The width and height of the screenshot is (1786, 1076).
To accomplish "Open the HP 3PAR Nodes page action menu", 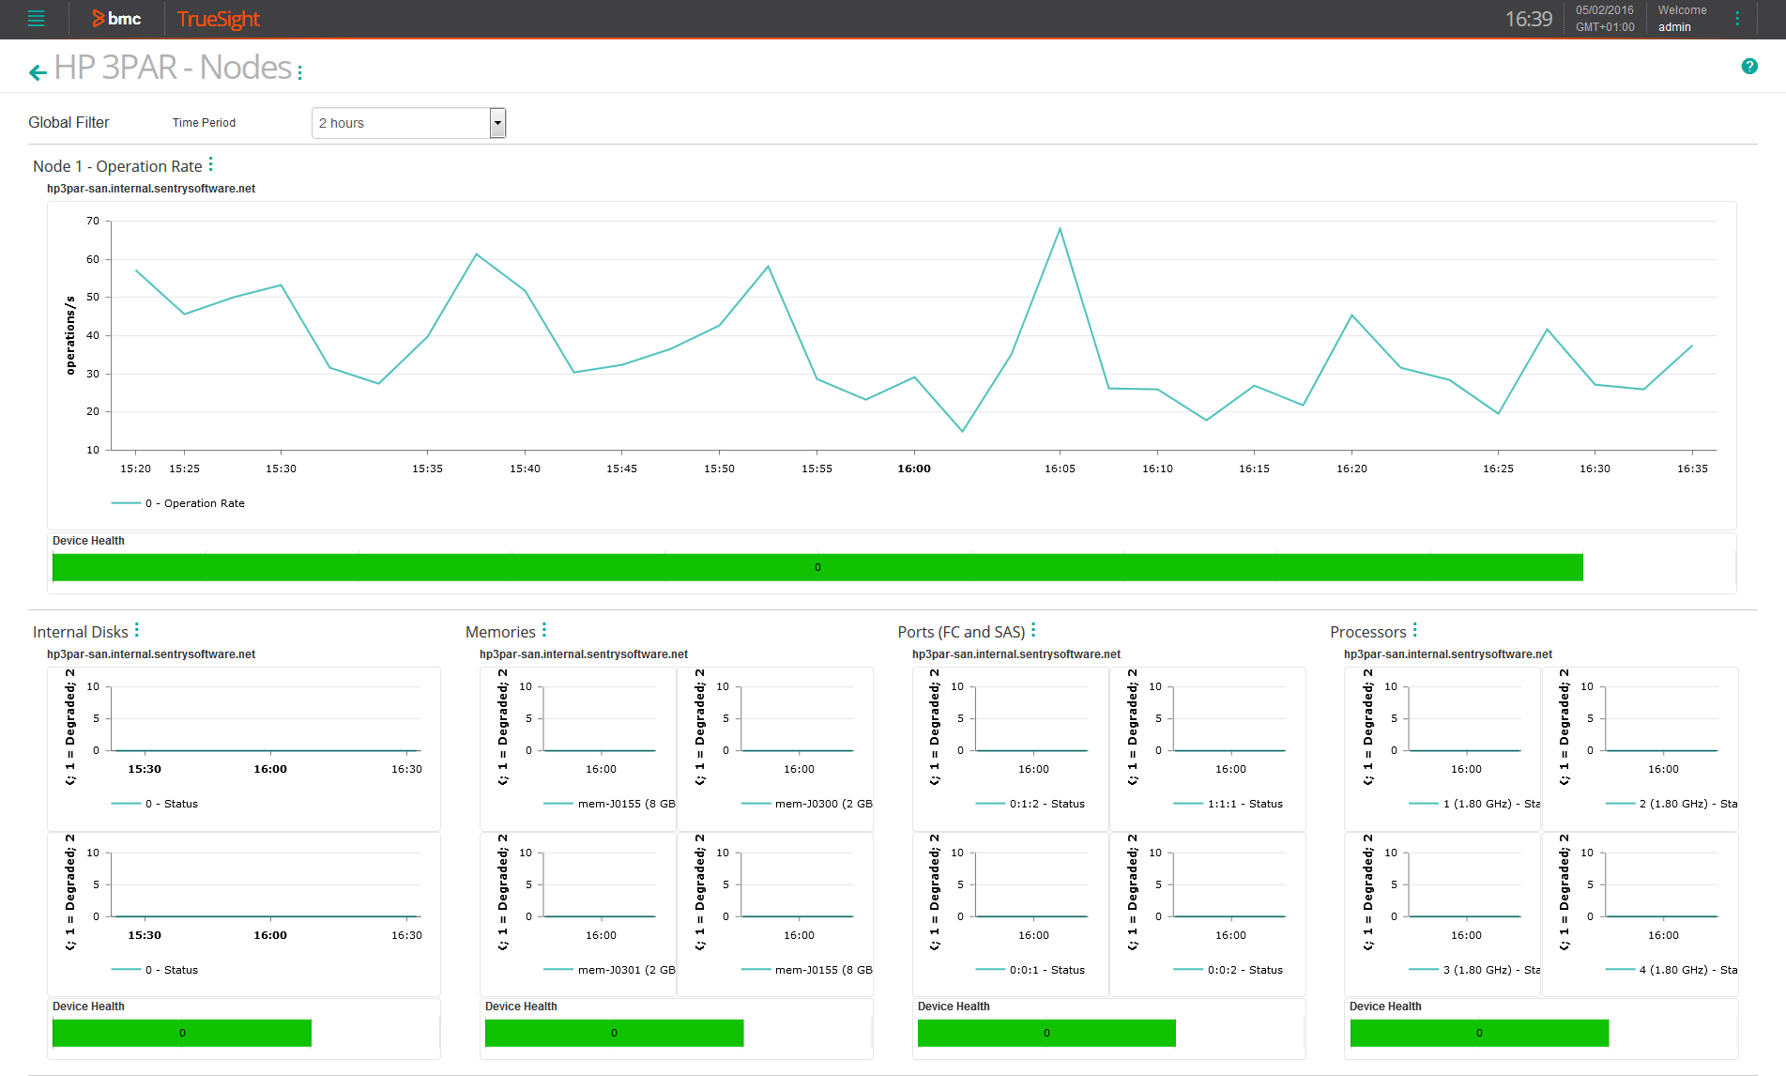I will pyautogui.click(x=300, y=72).
